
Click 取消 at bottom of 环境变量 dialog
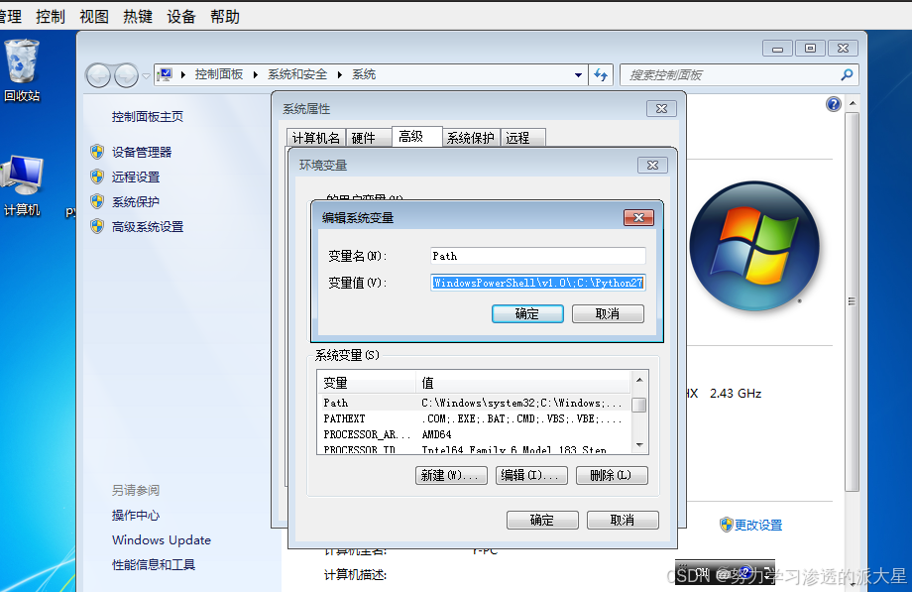click(623, 520)
